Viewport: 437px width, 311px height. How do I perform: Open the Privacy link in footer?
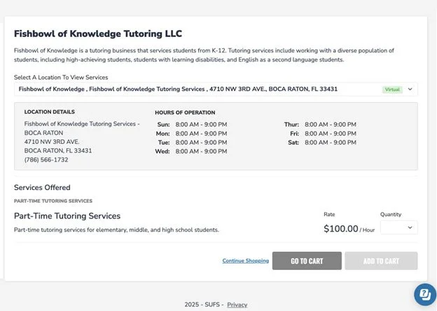(x=237, y=305)
